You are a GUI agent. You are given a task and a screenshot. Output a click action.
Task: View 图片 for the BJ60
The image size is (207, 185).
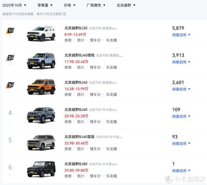[80, 122]
